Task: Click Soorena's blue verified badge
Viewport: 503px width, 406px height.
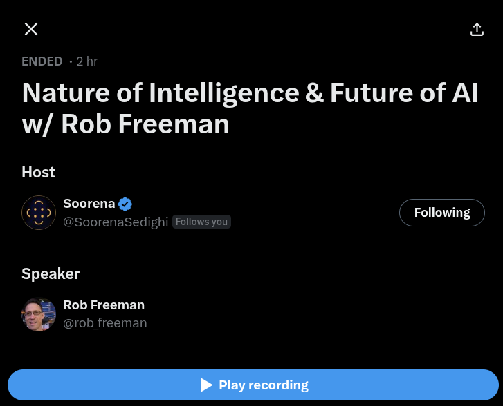Action: tap(125, 204)
